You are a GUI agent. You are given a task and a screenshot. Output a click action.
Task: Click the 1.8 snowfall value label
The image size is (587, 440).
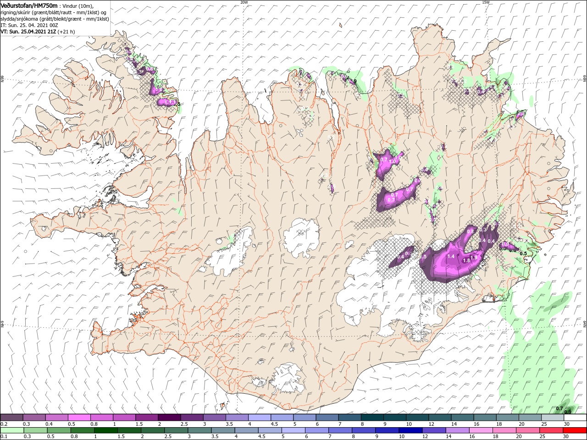point(466,260)
